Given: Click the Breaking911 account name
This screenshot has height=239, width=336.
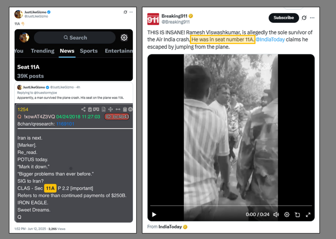Looking at the screenshot, I should point(174,16).
